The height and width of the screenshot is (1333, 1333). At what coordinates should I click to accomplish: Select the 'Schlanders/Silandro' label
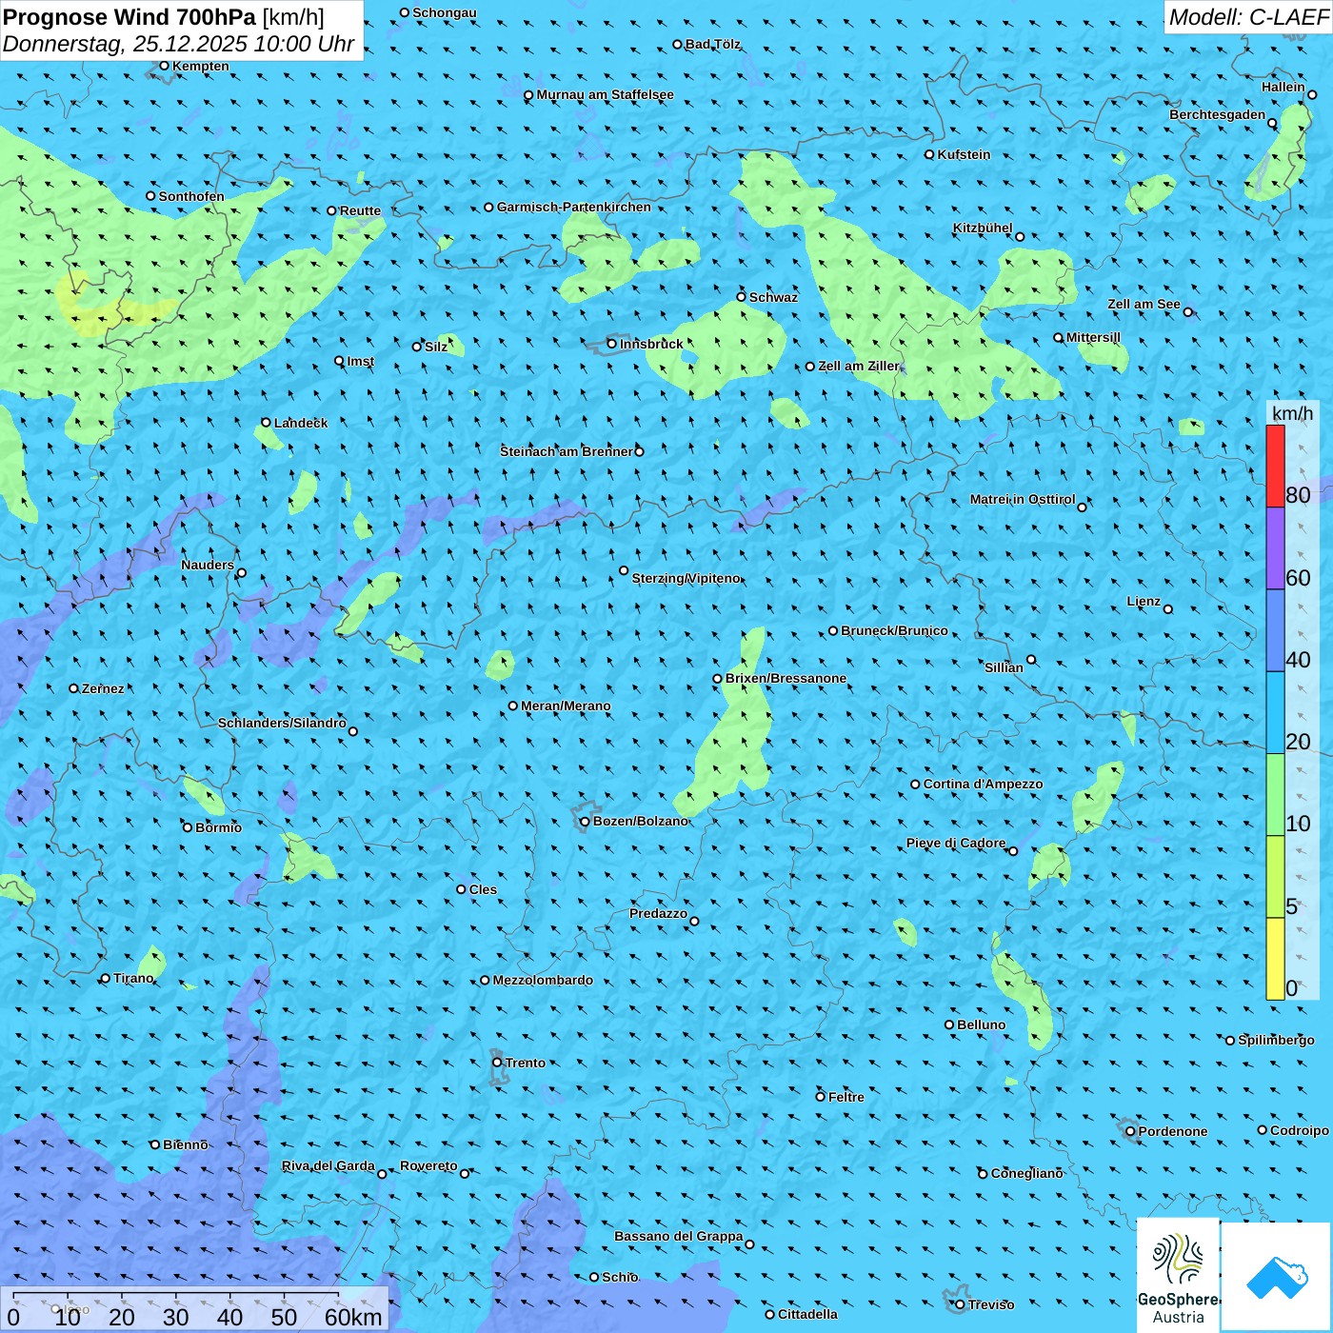[282, 723]
